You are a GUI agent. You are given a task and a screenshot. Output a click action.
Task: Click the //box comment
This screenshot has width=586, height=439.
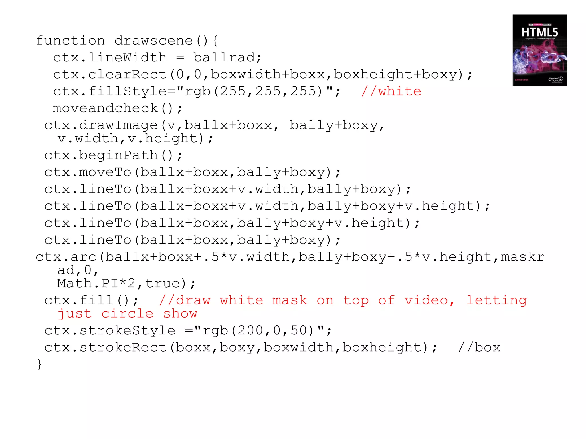pos(479,347)
